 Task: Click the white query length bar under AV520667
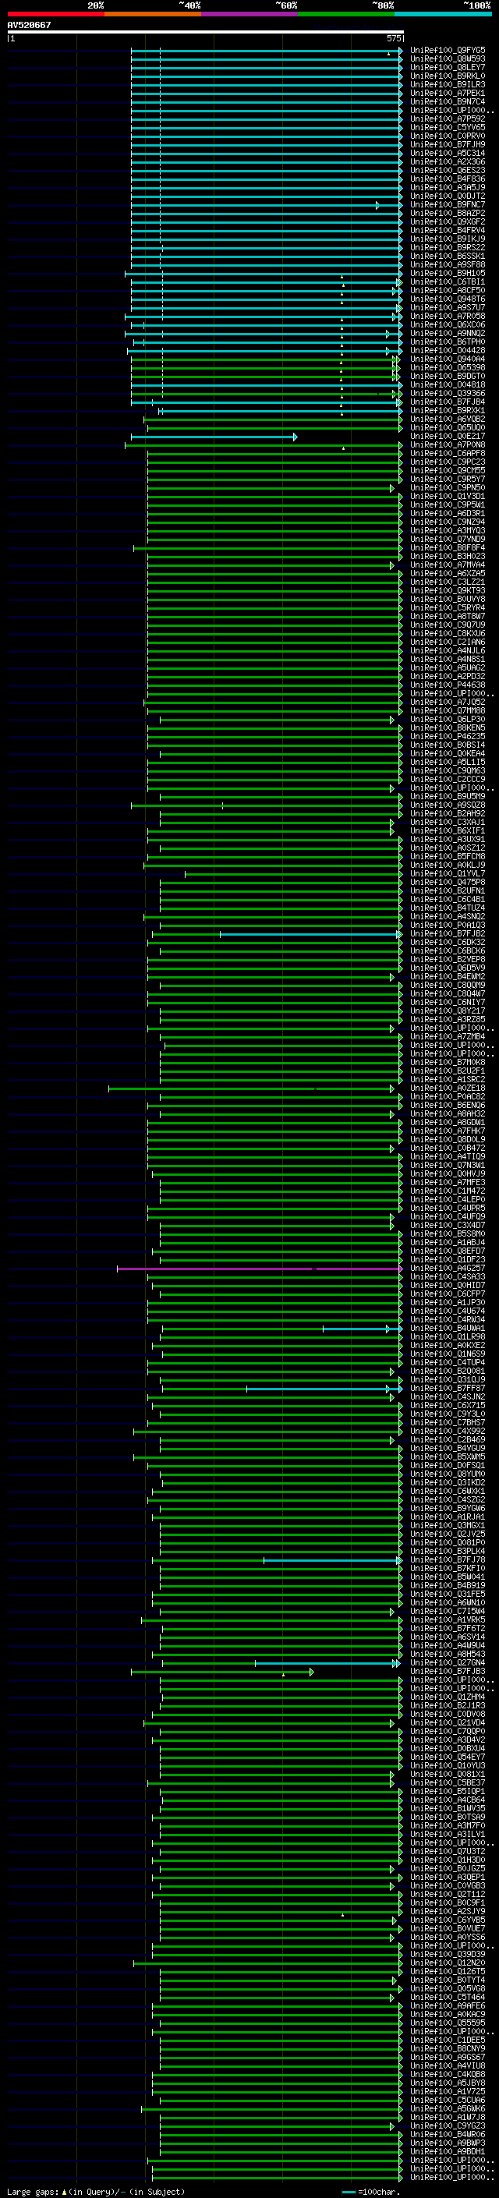pos(206,33)
